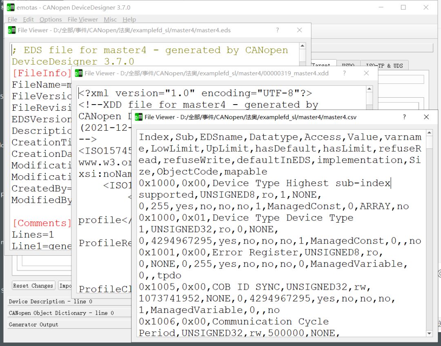Switch to the ISO-TP & UDS tab
441x346 pixels.
(x=385, y=65)
